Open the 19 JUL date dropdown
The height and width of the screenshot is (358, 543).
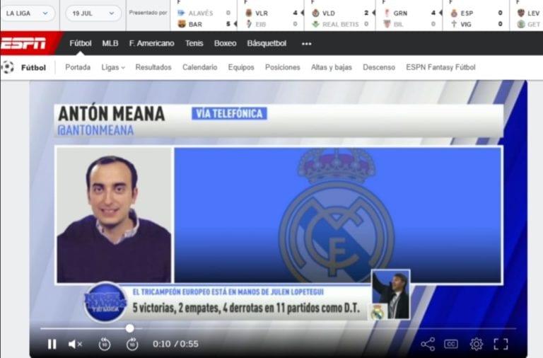(93, 13)
